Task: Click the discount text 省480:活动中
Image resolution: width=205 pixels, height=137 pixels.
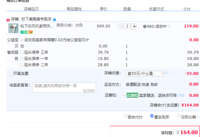Action: tap(155, 27)
